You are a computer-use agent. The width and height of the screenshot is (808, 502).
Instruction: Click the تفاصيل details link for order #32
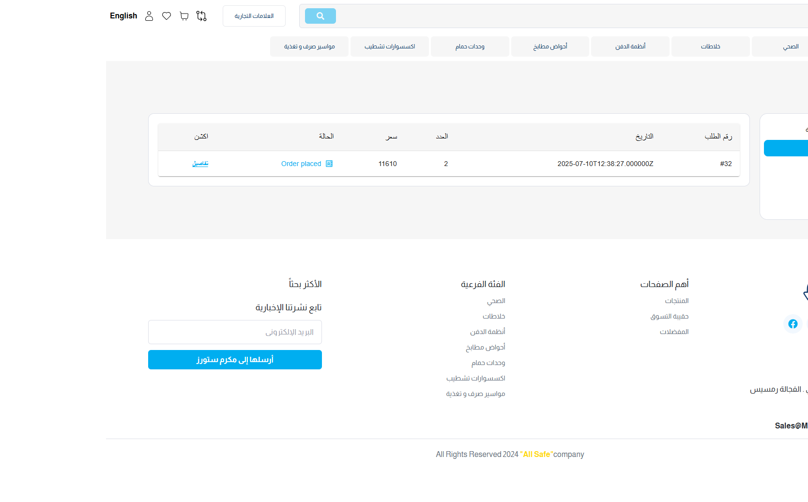coord(200,164)
